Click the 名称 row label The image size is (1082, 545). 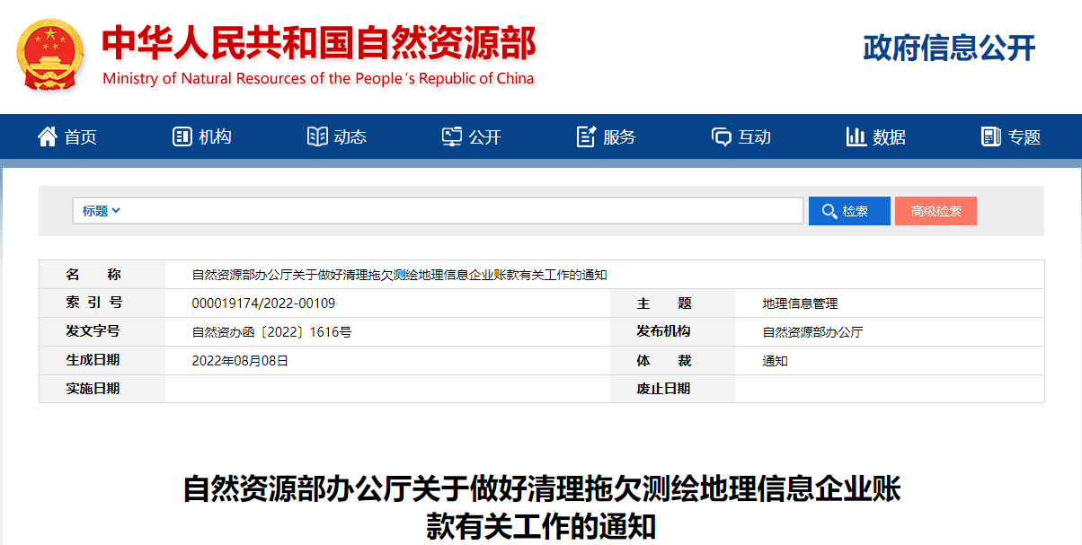coord(93,275)
